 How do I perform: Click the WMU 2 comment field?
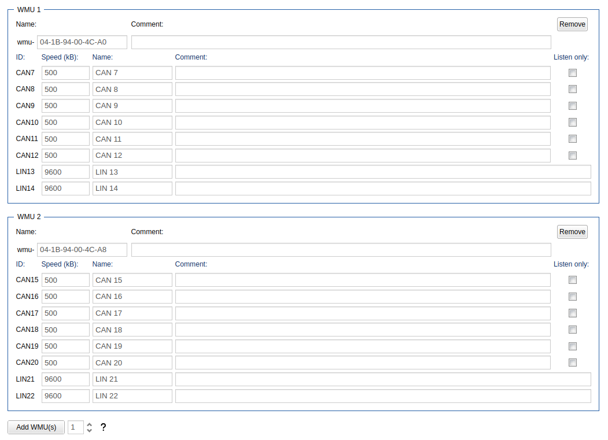(x=341, y=250)
